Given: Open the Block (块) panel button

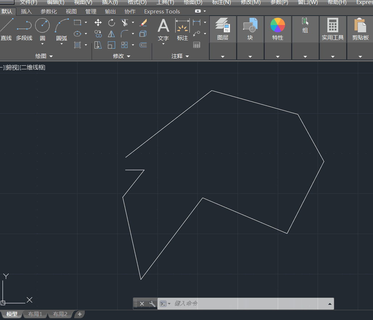Looking at the screenshot, I should 250,29.
